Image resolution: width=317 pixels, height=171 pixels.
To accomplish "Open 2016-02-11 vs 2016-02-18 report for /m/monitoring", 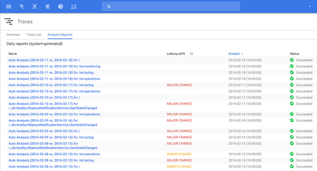I will [x=54, y=66].
